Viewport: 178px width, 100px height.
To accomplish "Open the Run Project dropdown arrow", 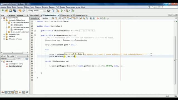I will tap(64, 11).
